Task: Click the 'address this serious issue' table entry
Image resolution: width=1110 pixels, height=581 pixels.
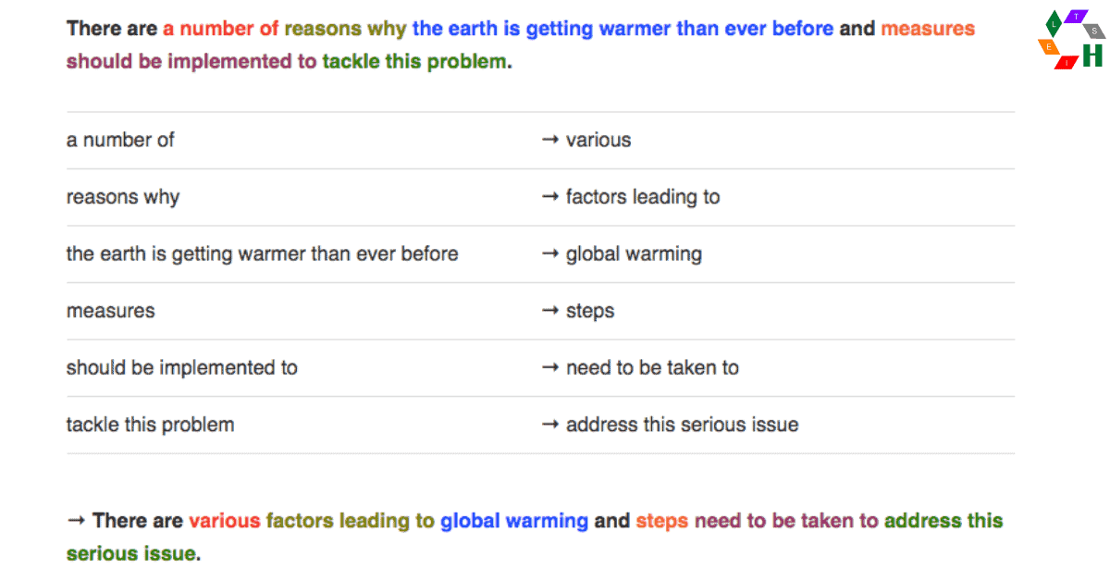Action: click(x=683, y=426)
